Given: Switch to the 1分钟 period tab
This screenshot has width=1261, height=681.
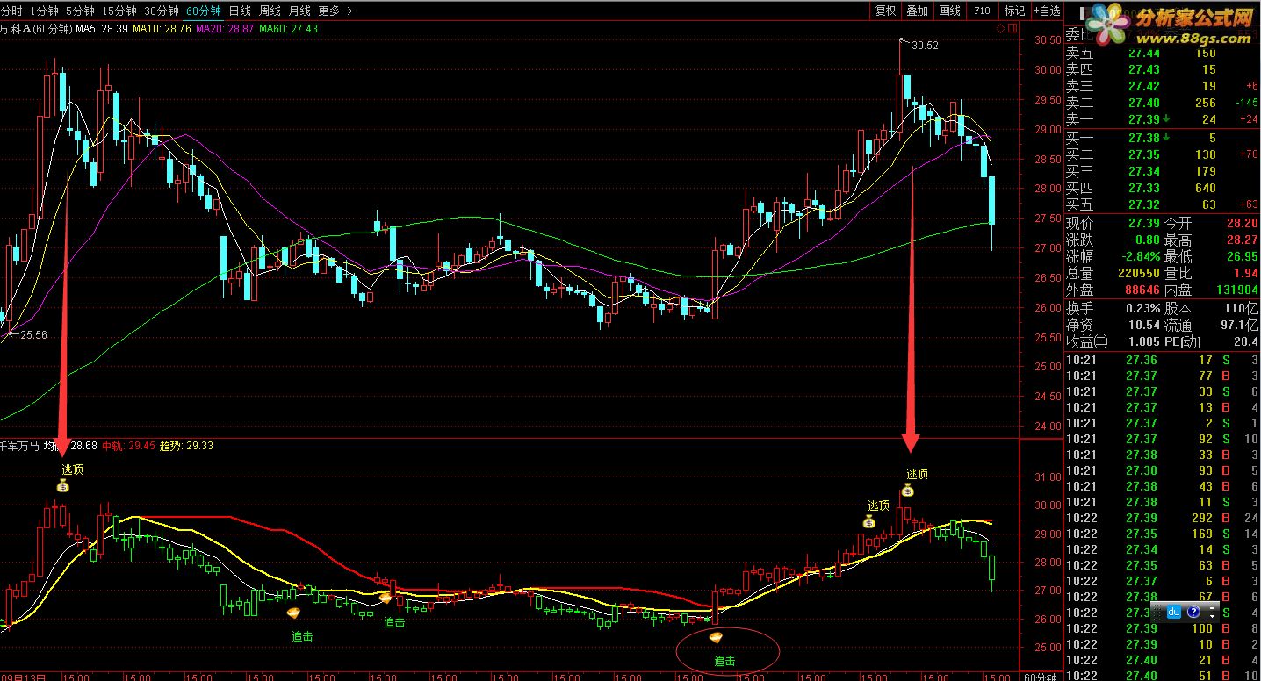Looking at the screenshot, I should (x=45, y=11).
